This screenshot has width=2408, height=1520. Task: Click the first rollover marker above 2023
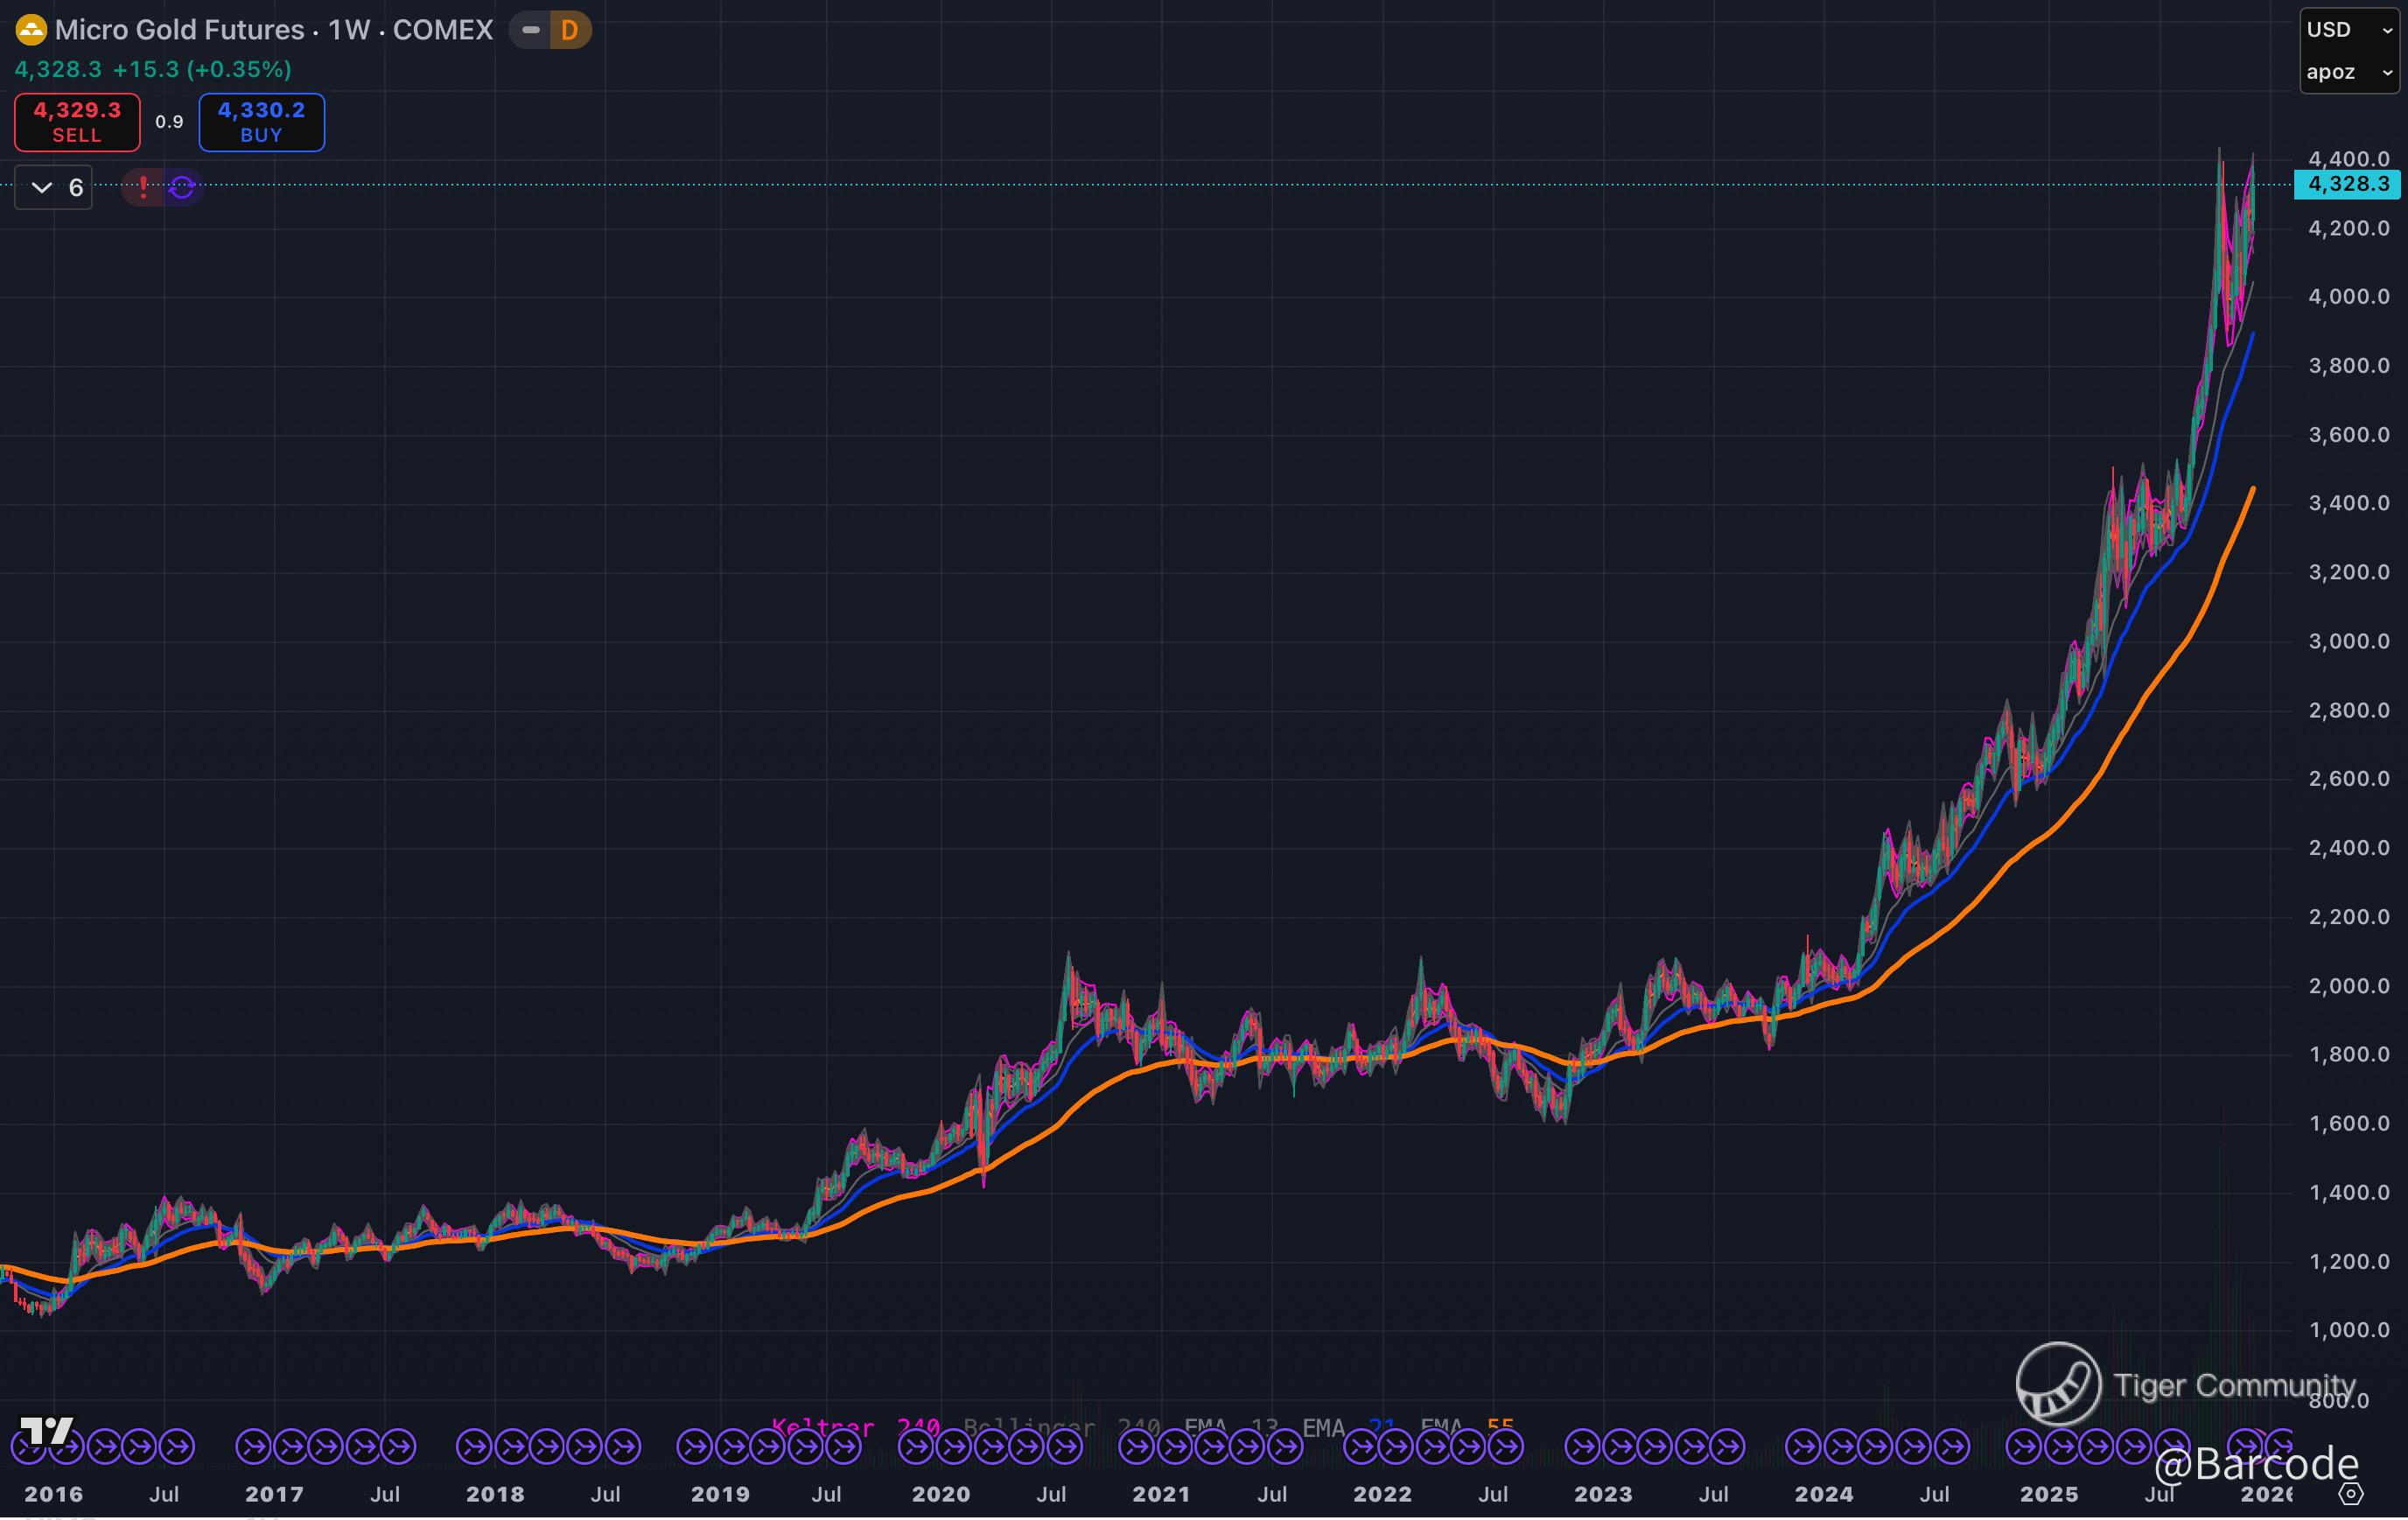(x=1583, y=1446)
